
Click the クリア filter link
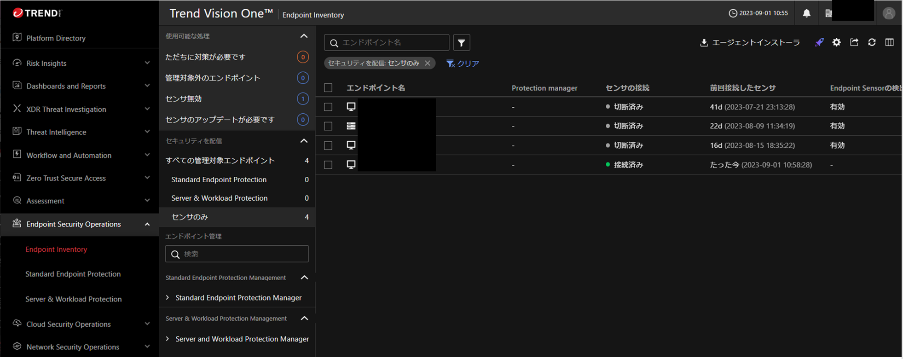(463, 64)
